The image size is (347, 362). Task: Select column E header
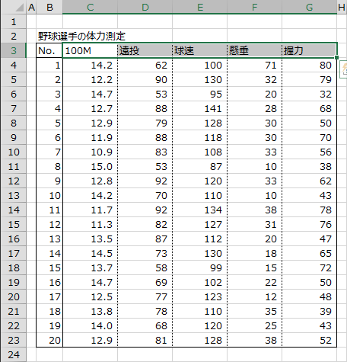pyautogui.click(x=200, y=7)
